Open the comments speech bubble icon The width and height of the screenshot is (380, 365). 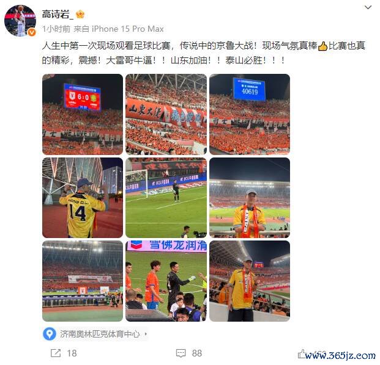181,353
